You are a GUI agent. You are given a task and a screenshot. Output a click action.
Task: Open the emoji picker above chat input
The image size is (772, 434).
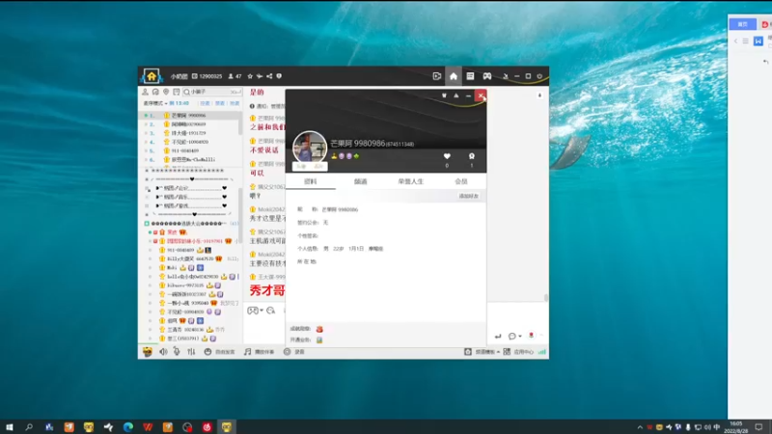(271, 311)
